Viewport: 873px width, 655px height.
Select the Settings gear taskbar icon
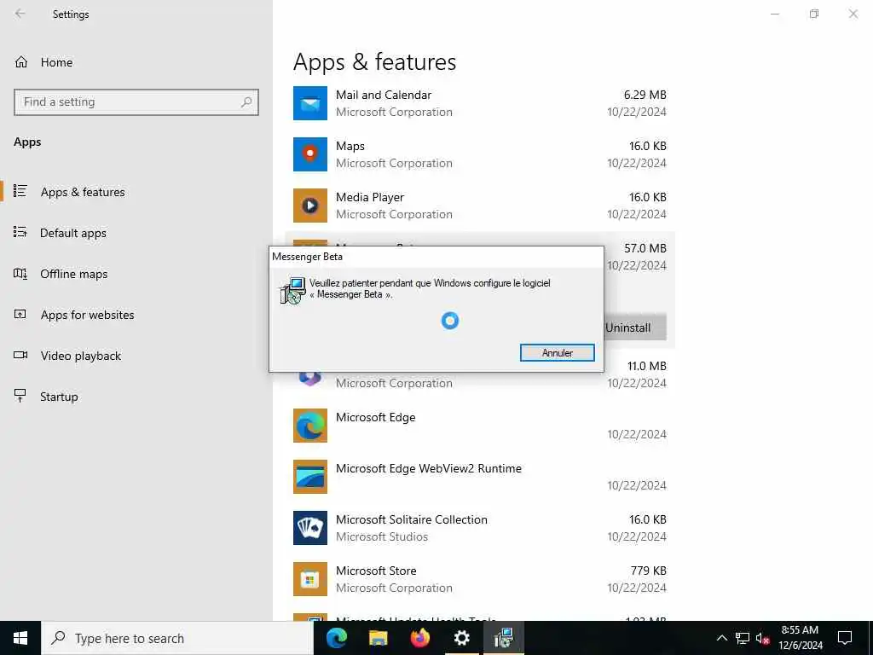[461, 638]
